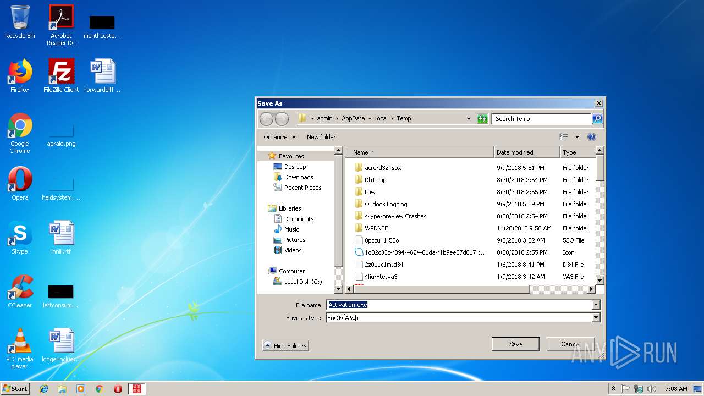The width and height of the screenshot is (704, 396).
Task: Expand the views options arrow
Action: (x=577, y=137)
